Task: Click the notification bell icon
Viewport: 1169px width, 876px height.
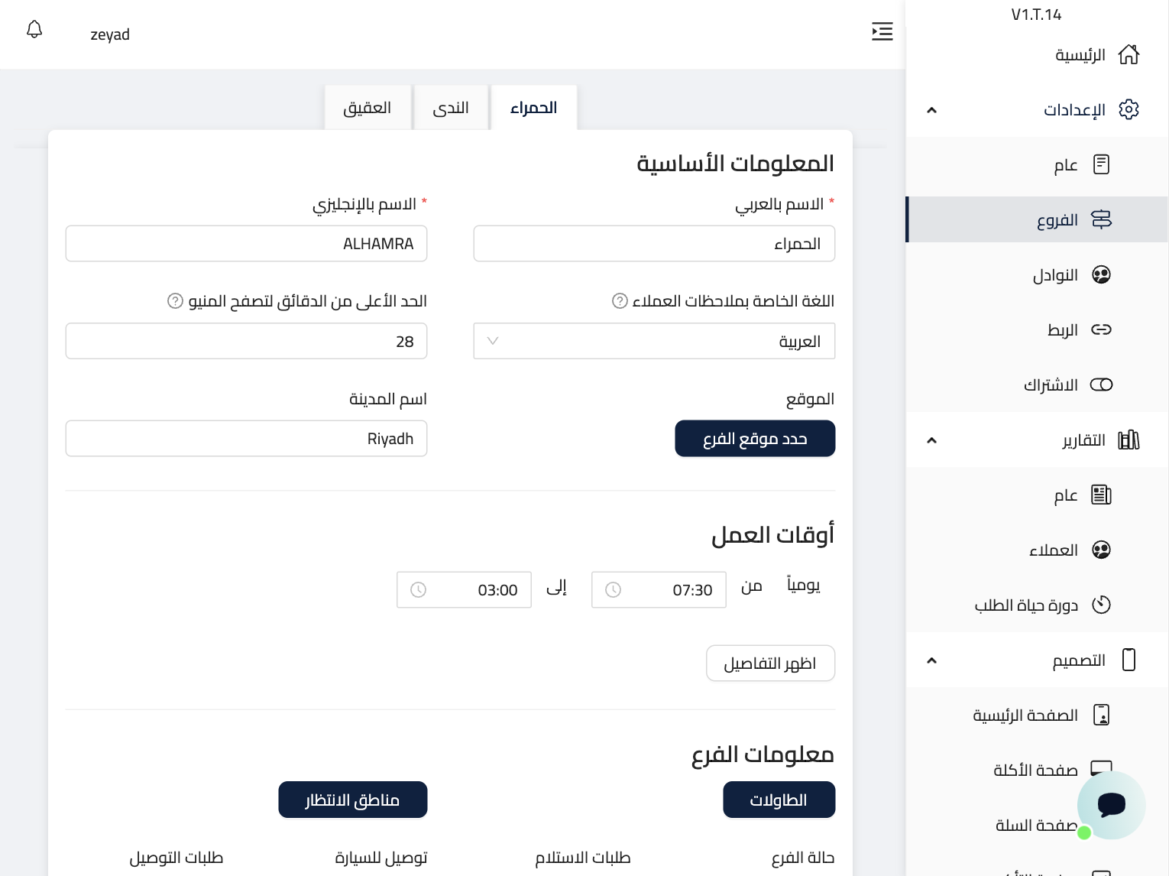Action: [x=34, y=30]
